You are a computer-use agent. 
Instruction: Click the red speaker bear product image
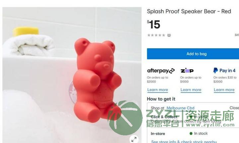(97, 80)
